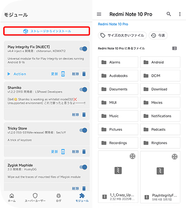Viewport: 186px width, 208px height.
Task: Open the ホーム home tab
Action: point(12,198)
